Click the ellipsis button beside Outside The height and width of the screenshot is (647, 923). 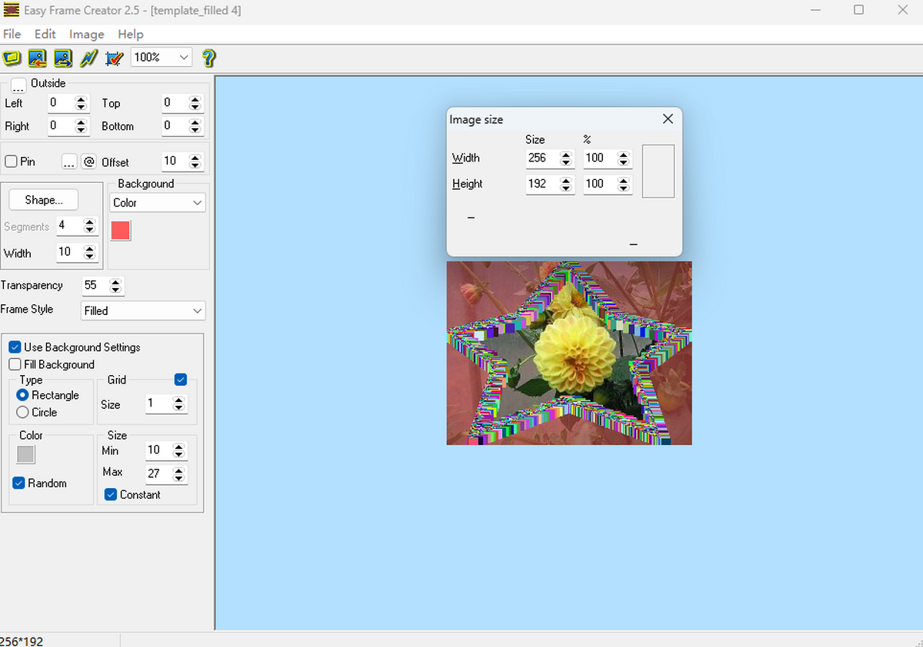point(18,86)
